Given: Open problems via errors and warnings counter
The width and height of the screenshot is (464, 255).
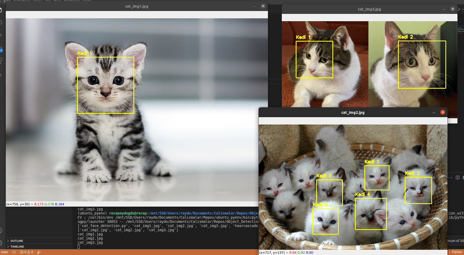Looking at the screenshot, I should pyautogui.click(x=27, y=252).
